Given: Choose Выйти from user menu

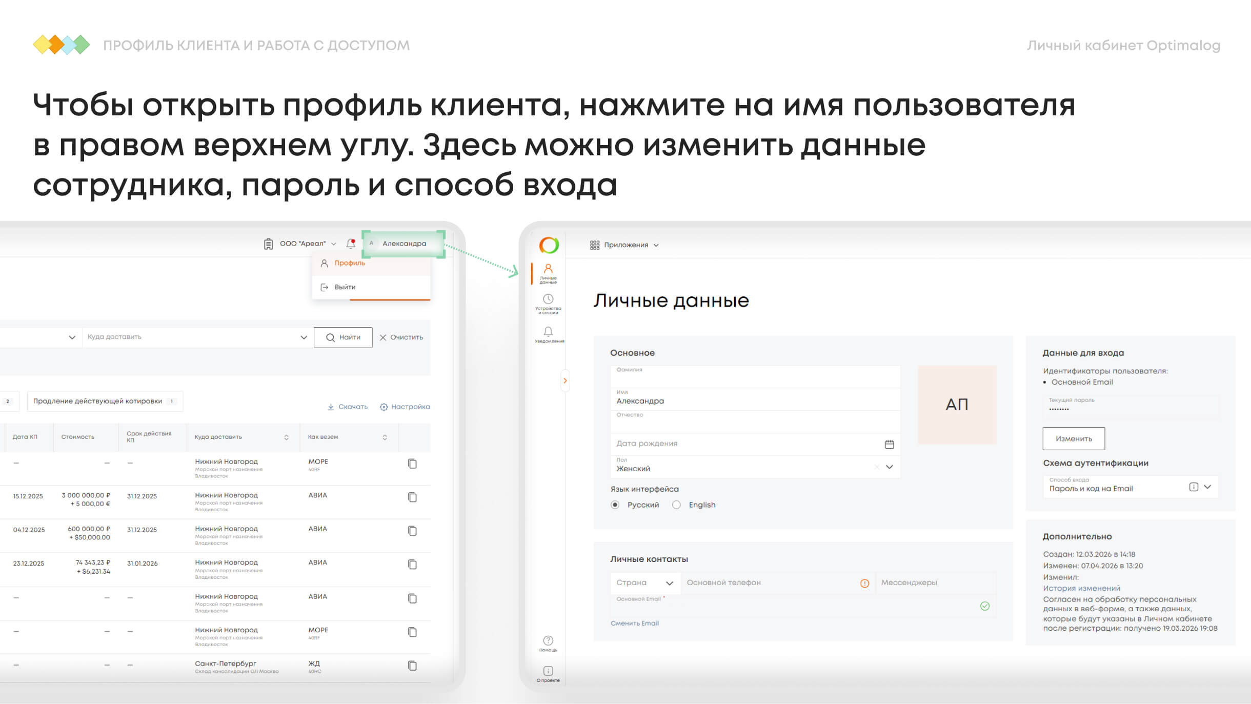Looking at the screenshot, I should click(x=345, y=287).
